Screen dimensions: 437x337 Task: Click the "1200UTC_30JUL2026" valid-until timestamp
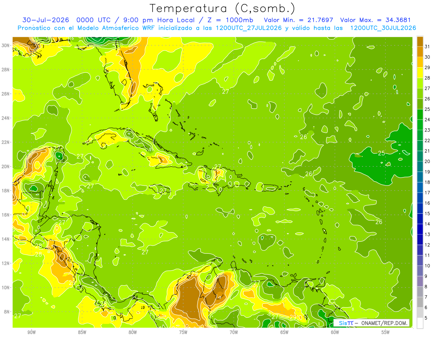click(383, 28)
